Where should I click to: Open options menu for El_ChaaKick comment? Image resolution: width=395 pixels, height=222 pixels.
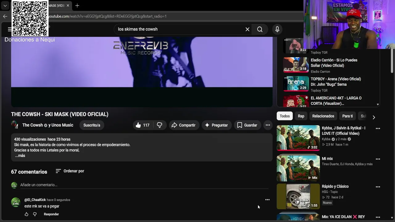[268, 200]
